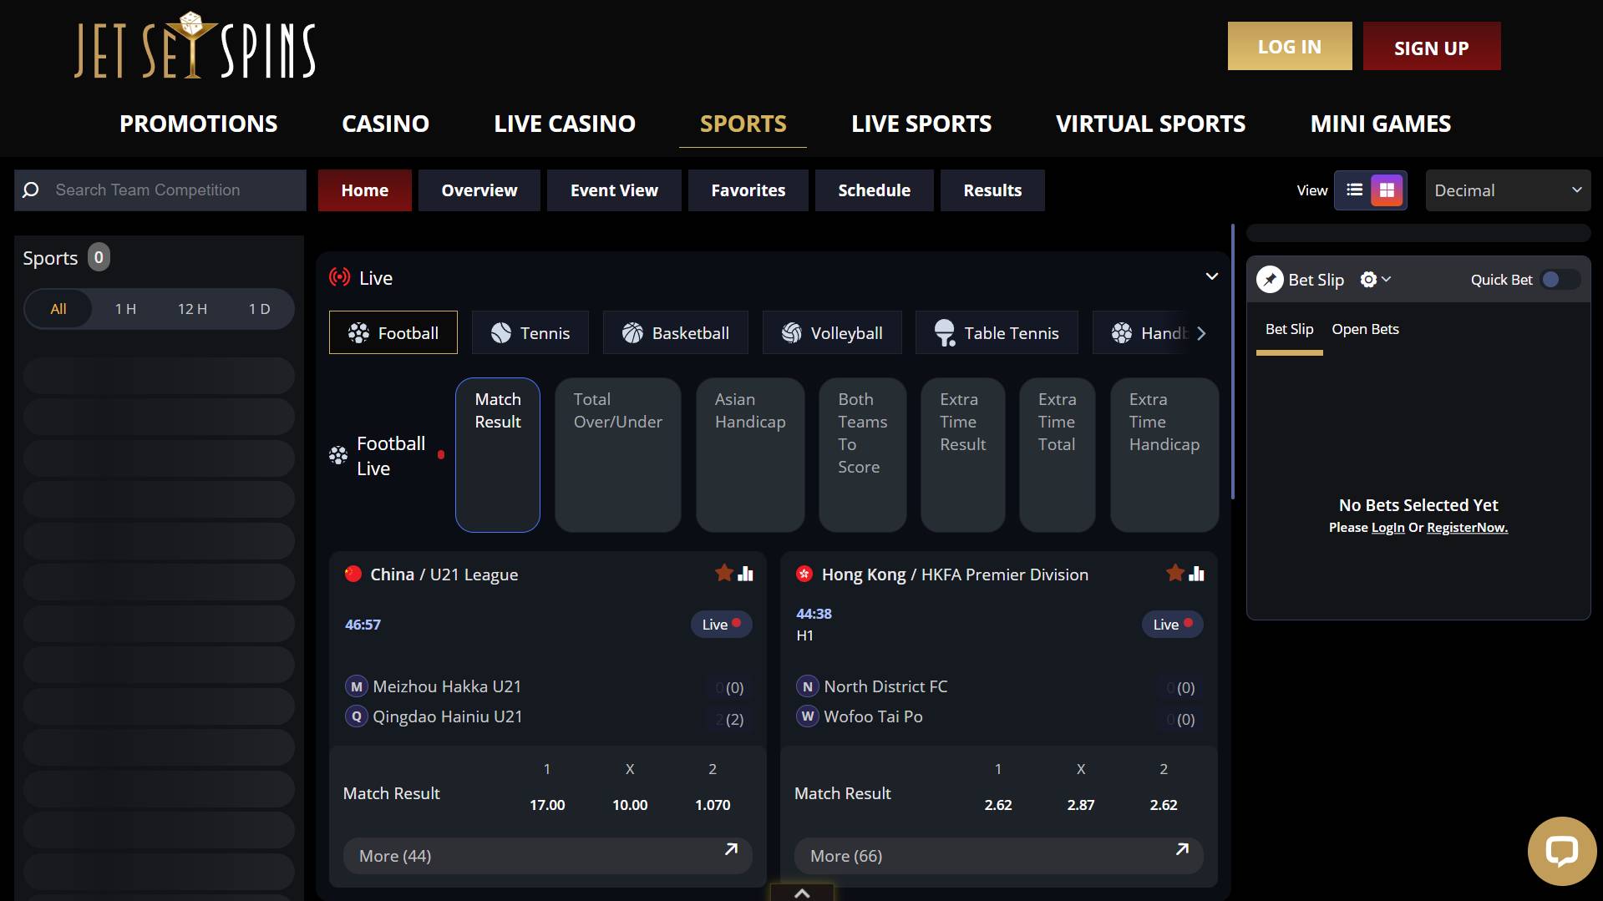1603x901 pixels.
Task: Open statistics icon for Hong Kong match
Action: [1196, 573]
